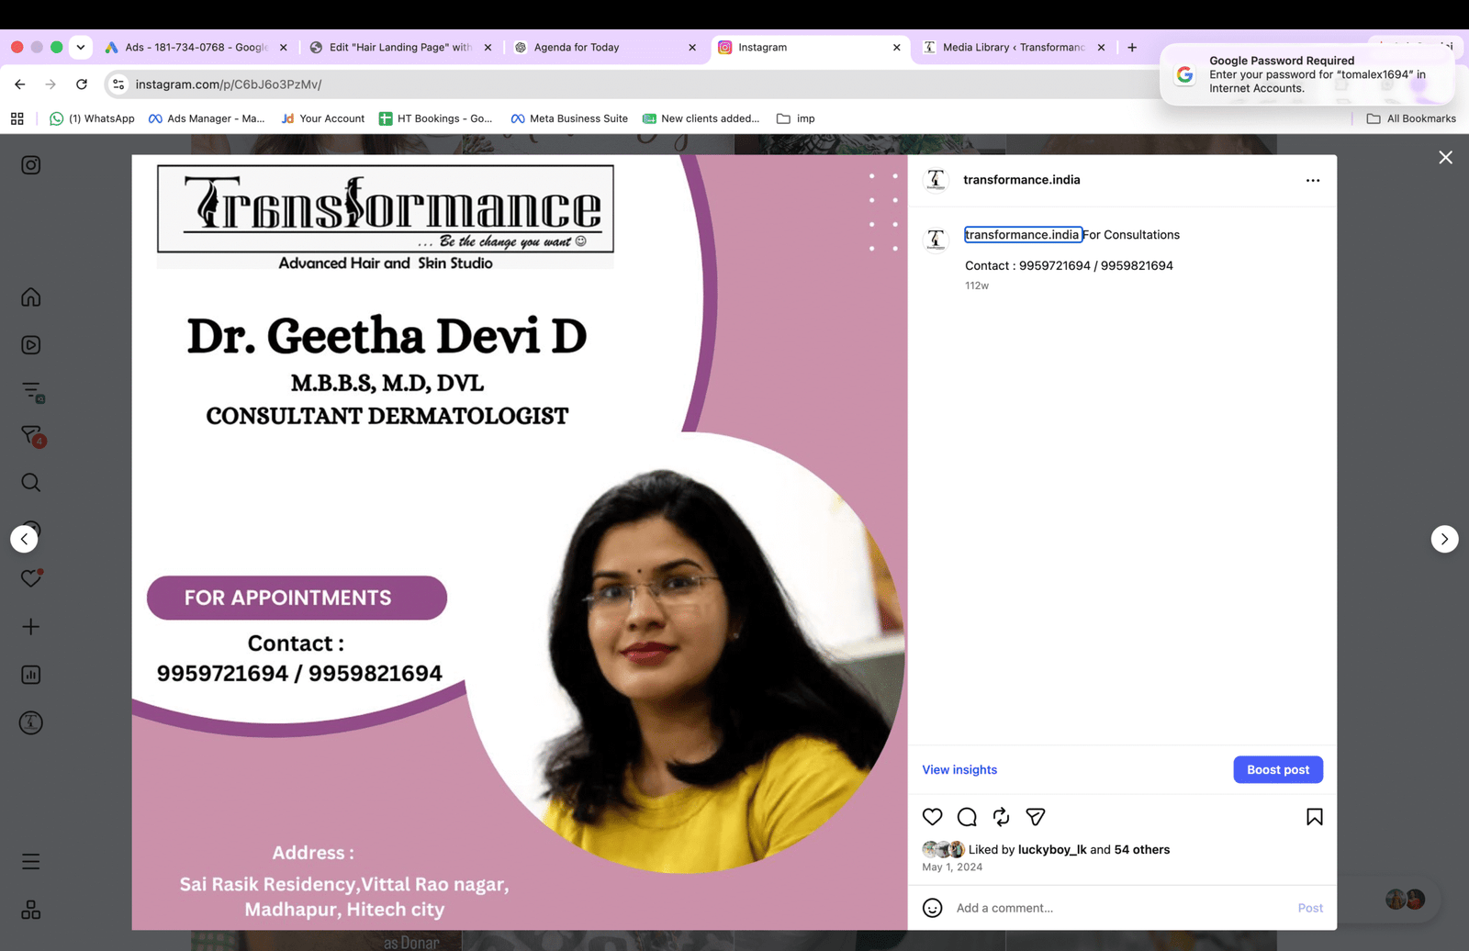The width and height of the screenshot is (1469, 951).
Task: Open Meta Business Suite bookmark
Action: pos(569,118)
